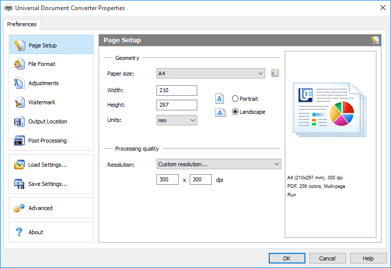The image size is (391, 268).
Task: Open the Watermark brush icon
Action: click(20, 103)
